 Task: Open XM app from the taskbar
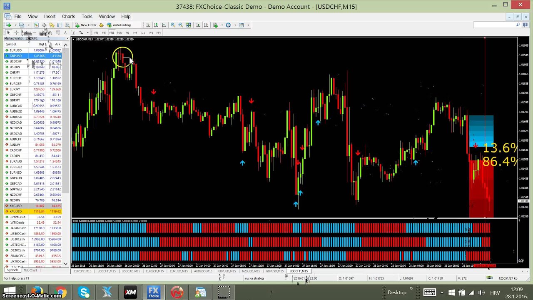[x=130, y=292]
